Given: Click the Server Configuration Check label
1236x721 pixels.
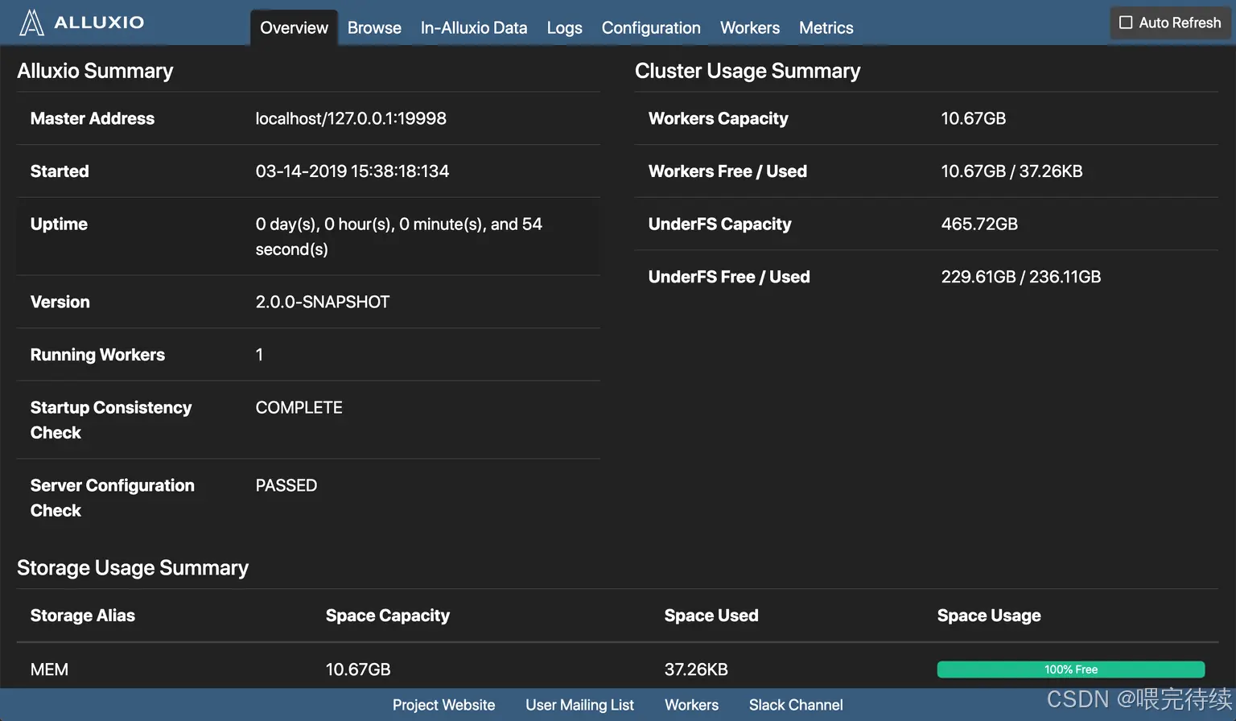Looking at the screenshot, I should point(113,498).
